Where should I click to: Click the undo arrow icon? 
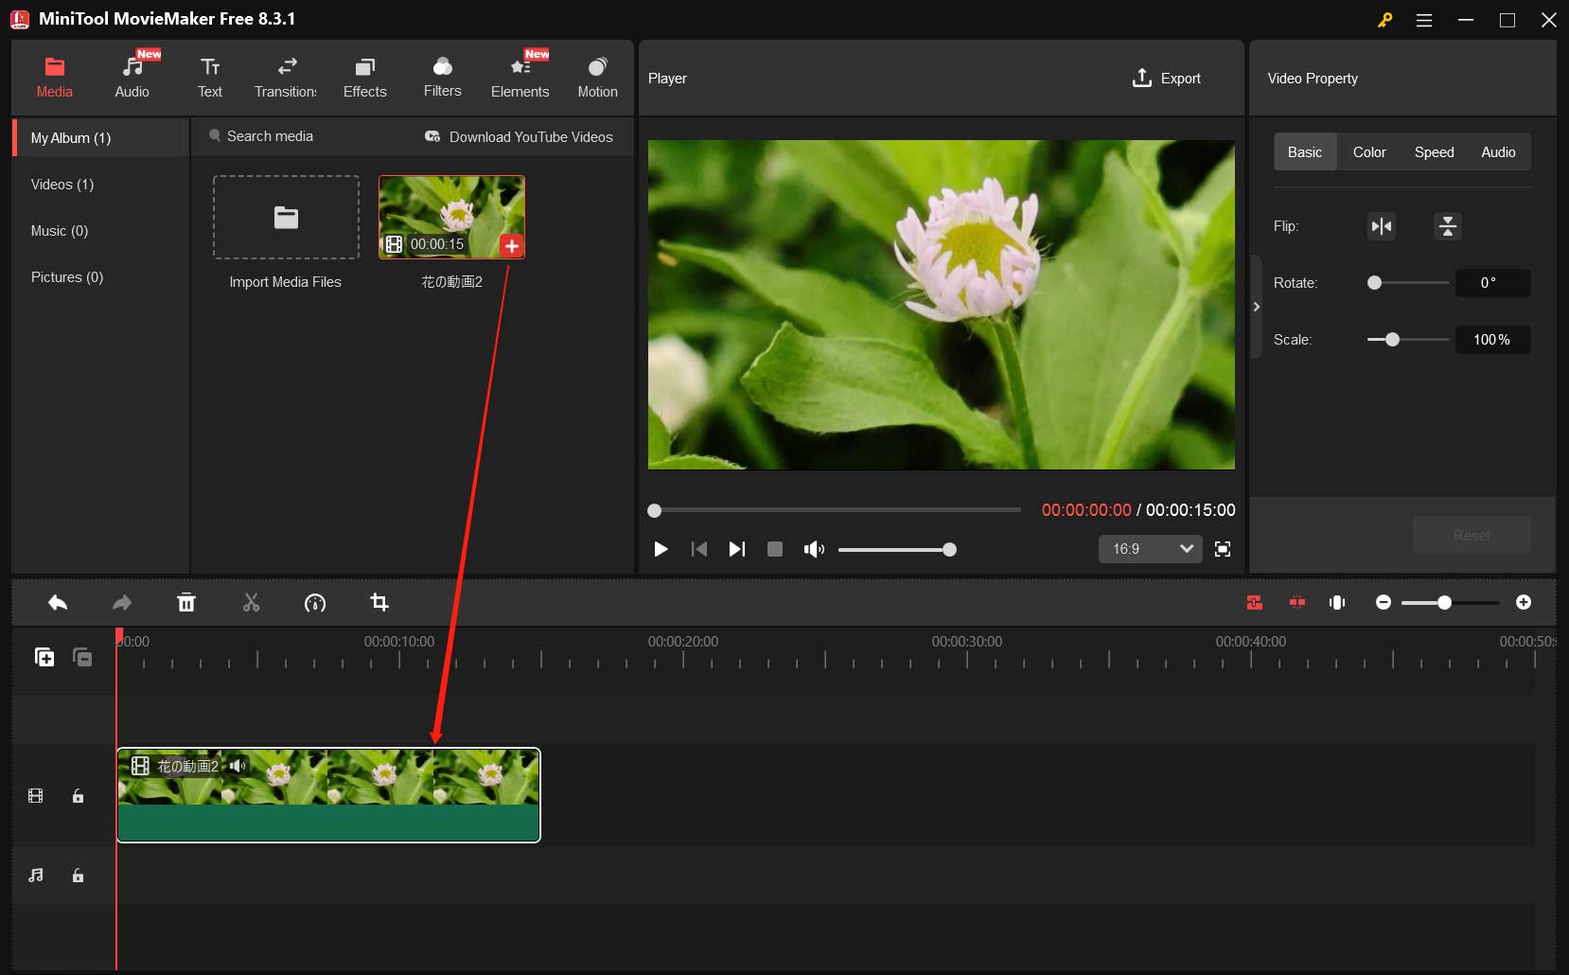pyautogui.click(x=58, y=603)
